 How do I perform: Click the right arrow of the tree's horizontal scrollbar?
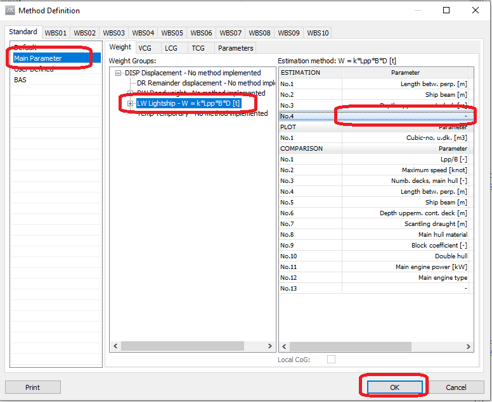point(269,346)
